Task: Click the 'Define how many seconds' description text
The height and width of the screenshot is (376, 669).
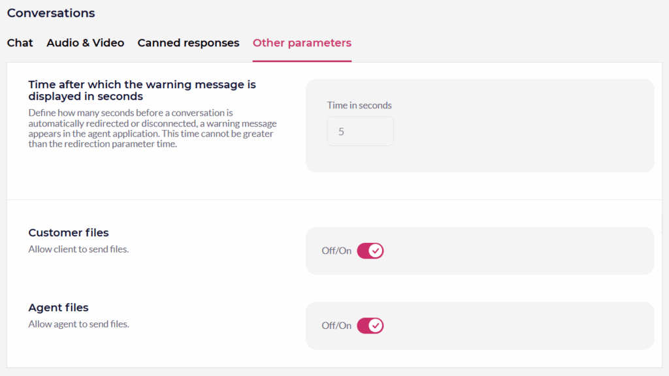Action: pos(152,129)
